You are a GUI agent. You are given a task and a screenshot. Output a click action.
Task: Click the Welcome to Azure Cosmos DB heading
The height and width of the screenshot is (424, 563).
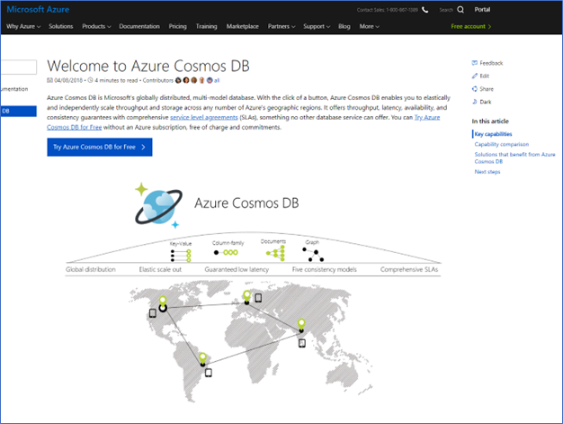tap(148, 66)
